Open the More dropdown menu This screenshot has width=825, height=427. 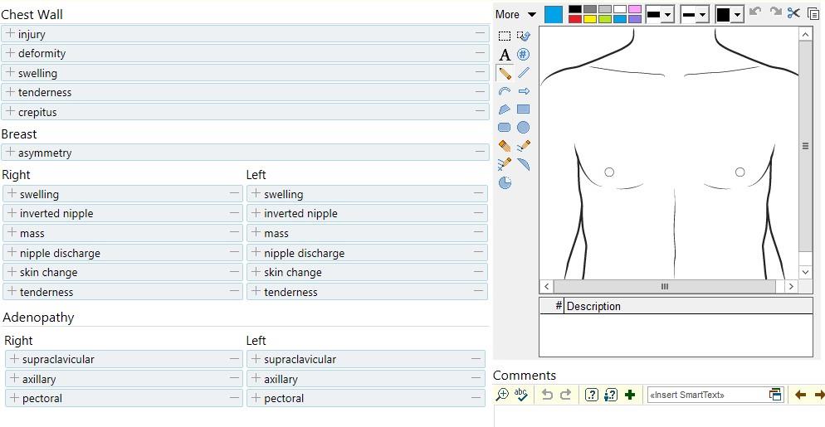click(516, 14)
